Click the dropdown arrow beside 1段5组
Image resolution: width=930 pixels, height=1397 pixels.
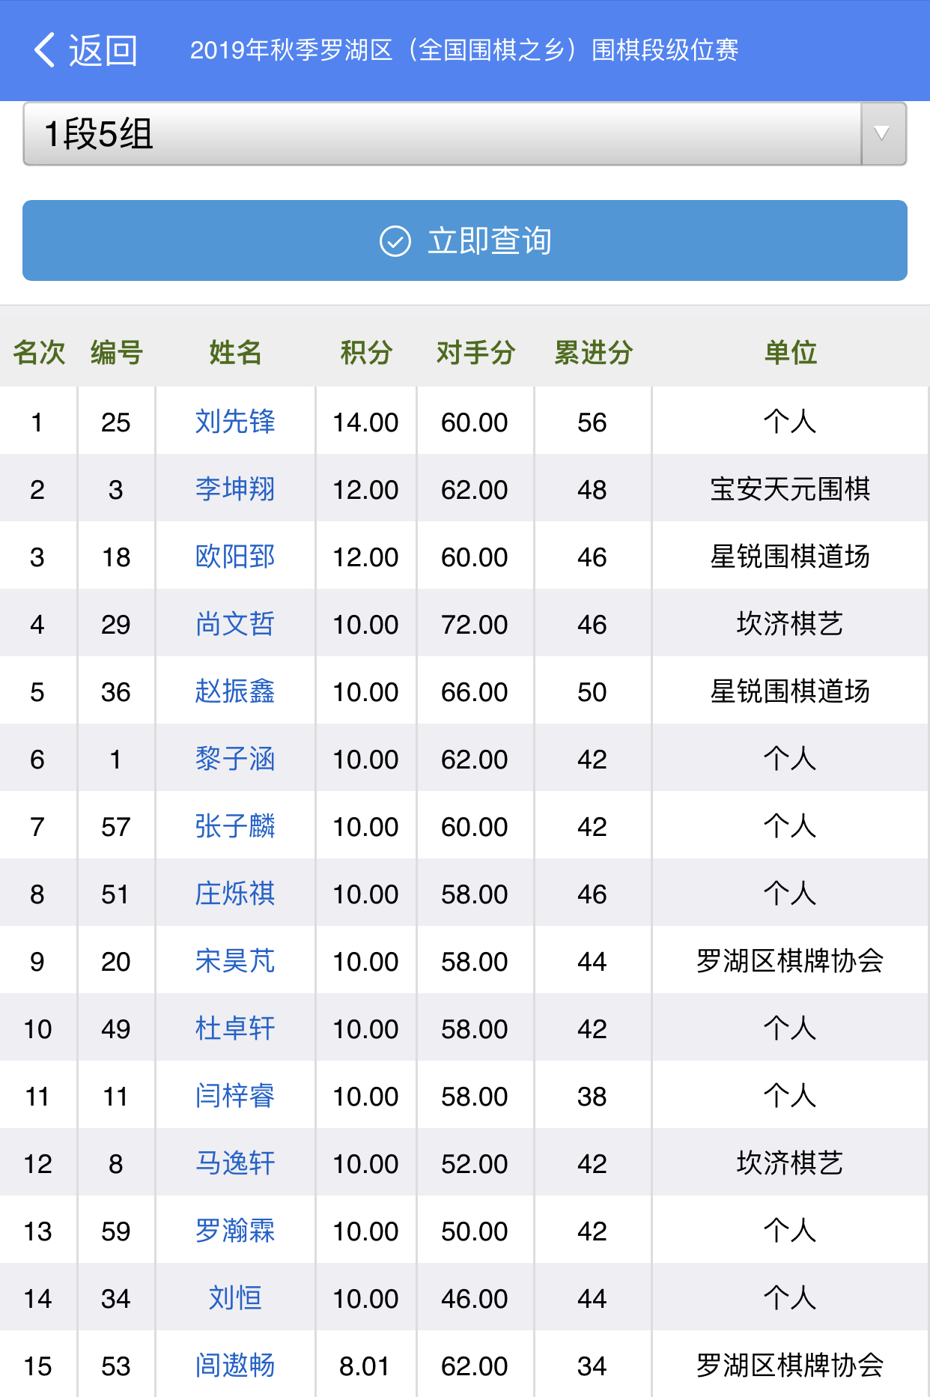coord(883,134)
